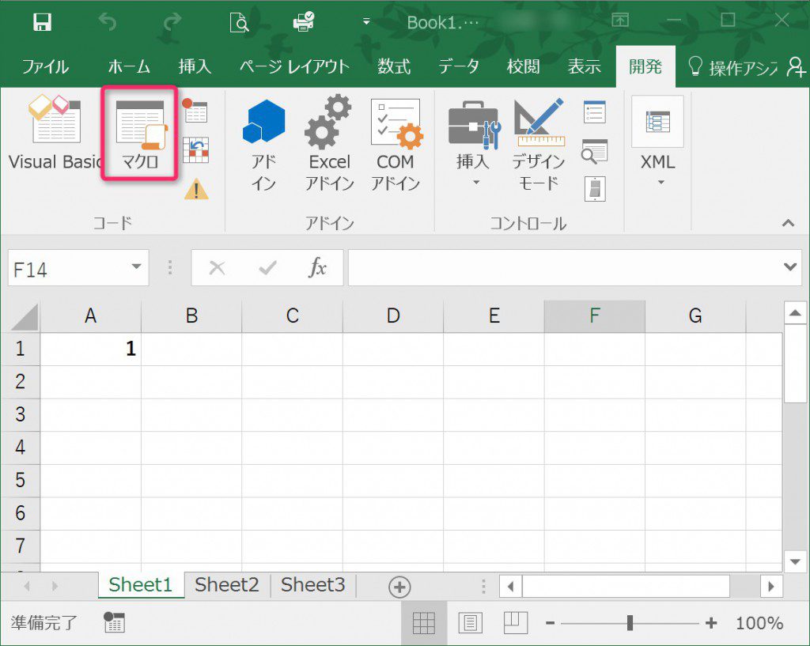Click the quick print icon

pos(303,21)
